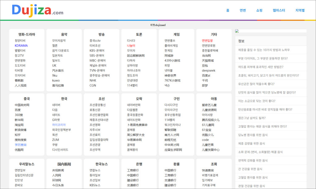Select 쇼핑 in the top navigation

[259, 10]
